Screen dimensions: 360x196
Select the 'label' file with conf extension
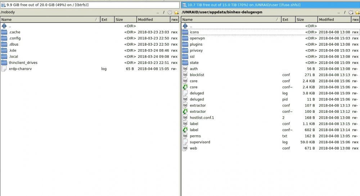[194, 123]
